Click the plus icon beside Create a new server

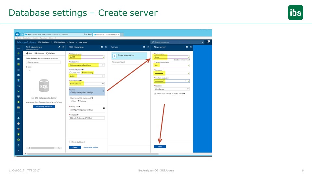point(114,56)
